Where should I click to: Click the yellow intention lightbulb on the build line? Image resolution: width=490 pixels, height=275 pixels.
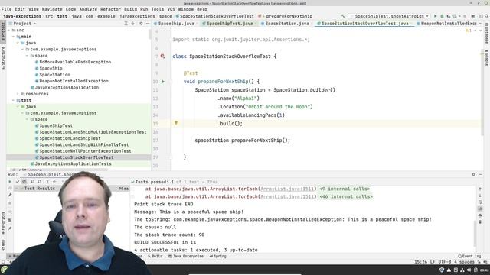176,123
